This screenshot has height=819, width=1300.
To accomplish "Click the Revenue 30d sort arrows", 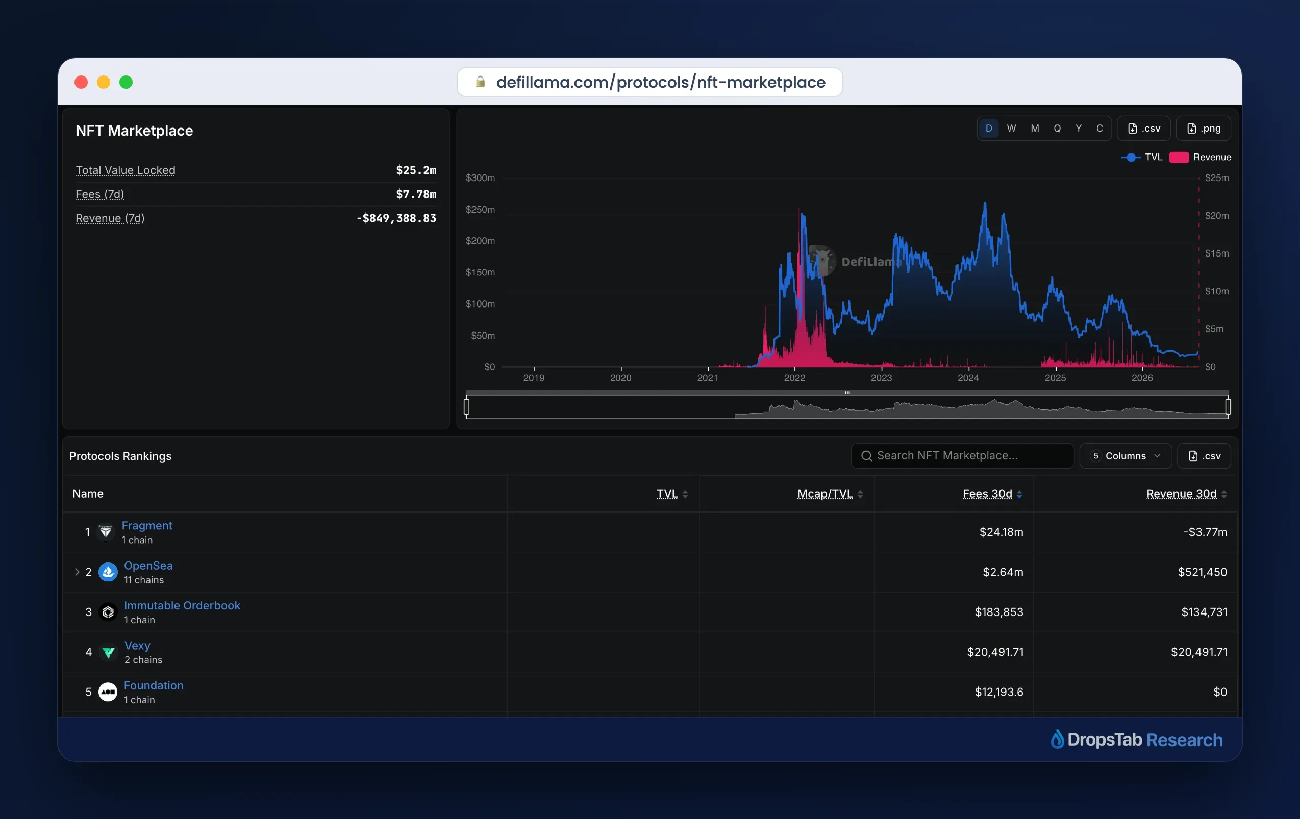I will (1224, 494).
